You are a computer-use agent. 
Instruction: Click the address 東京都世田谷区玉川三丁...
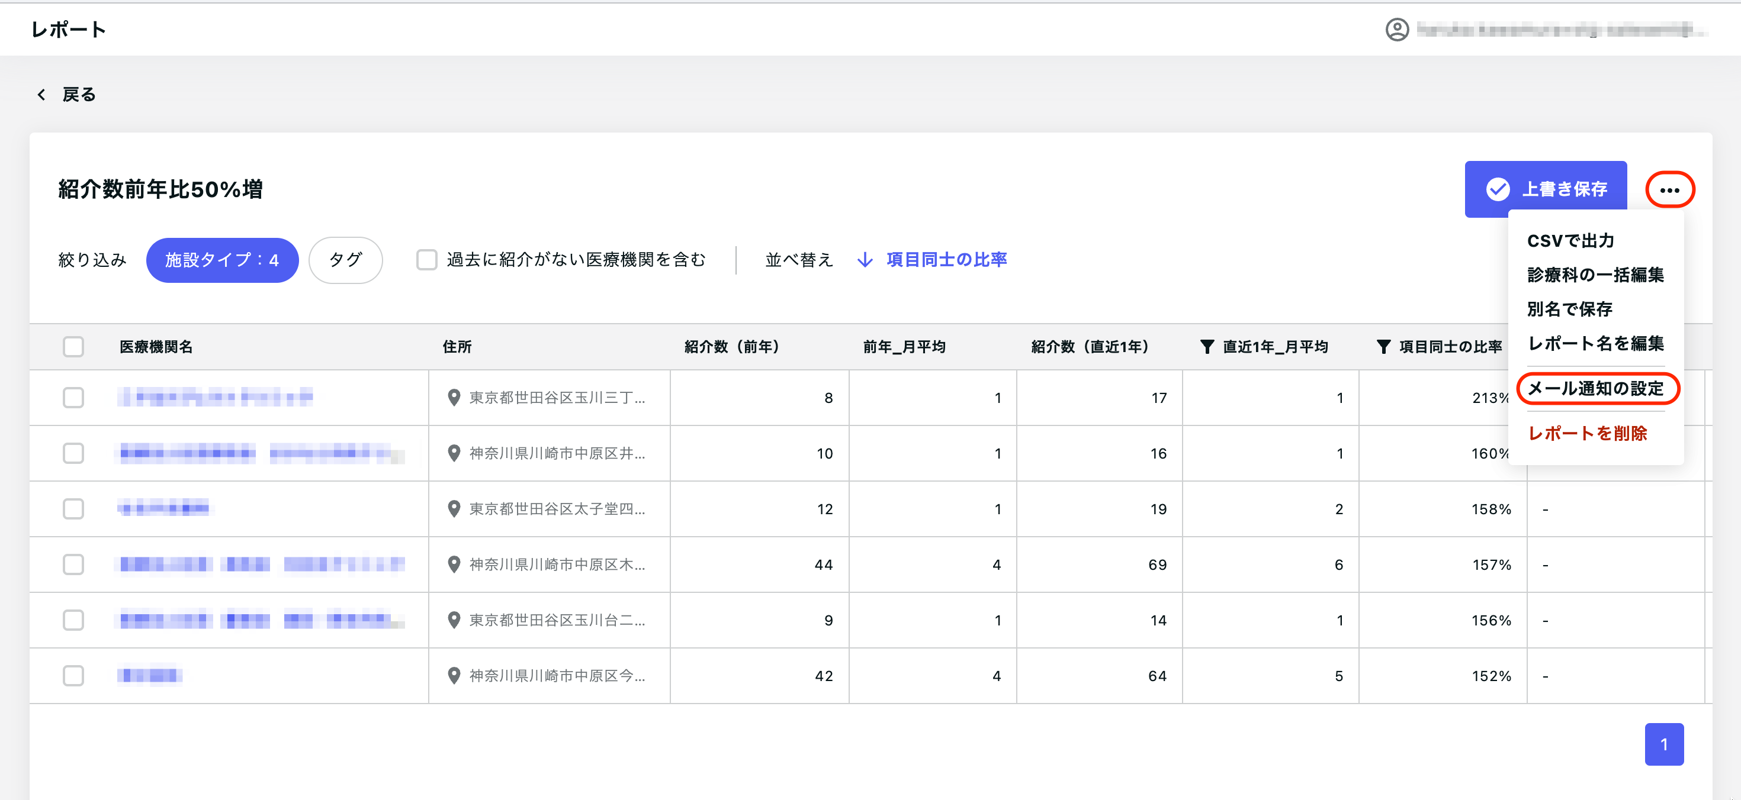557,398
